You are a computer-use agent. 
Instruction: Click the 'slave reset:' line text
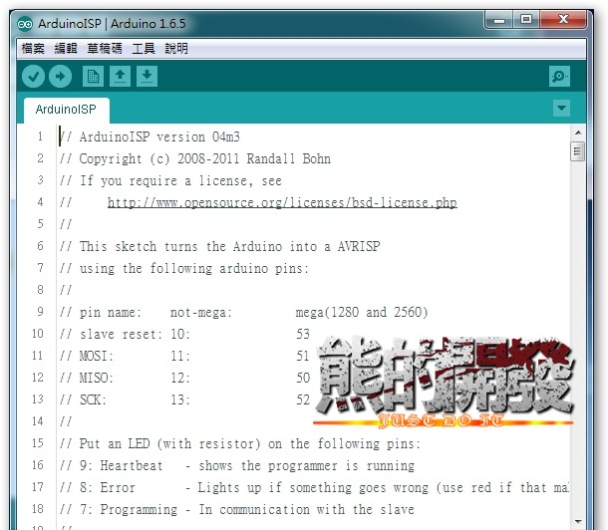pos(121,335)
